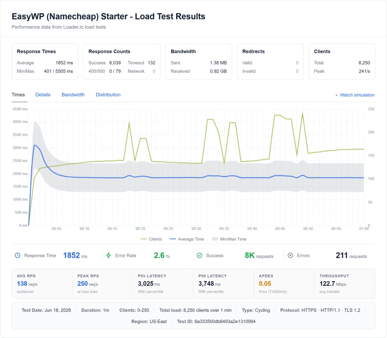Toggle the Clients legend line swatch
This screenshot has height=338, width=387.
143,239
